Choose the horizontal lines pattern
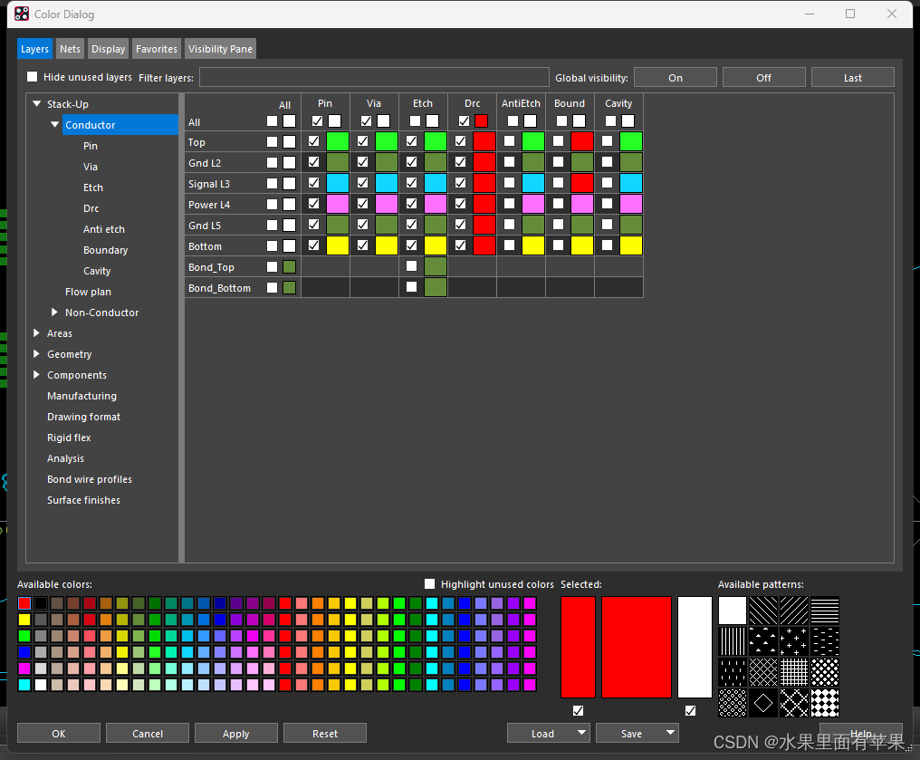The image size is (920, 760). 824,611
